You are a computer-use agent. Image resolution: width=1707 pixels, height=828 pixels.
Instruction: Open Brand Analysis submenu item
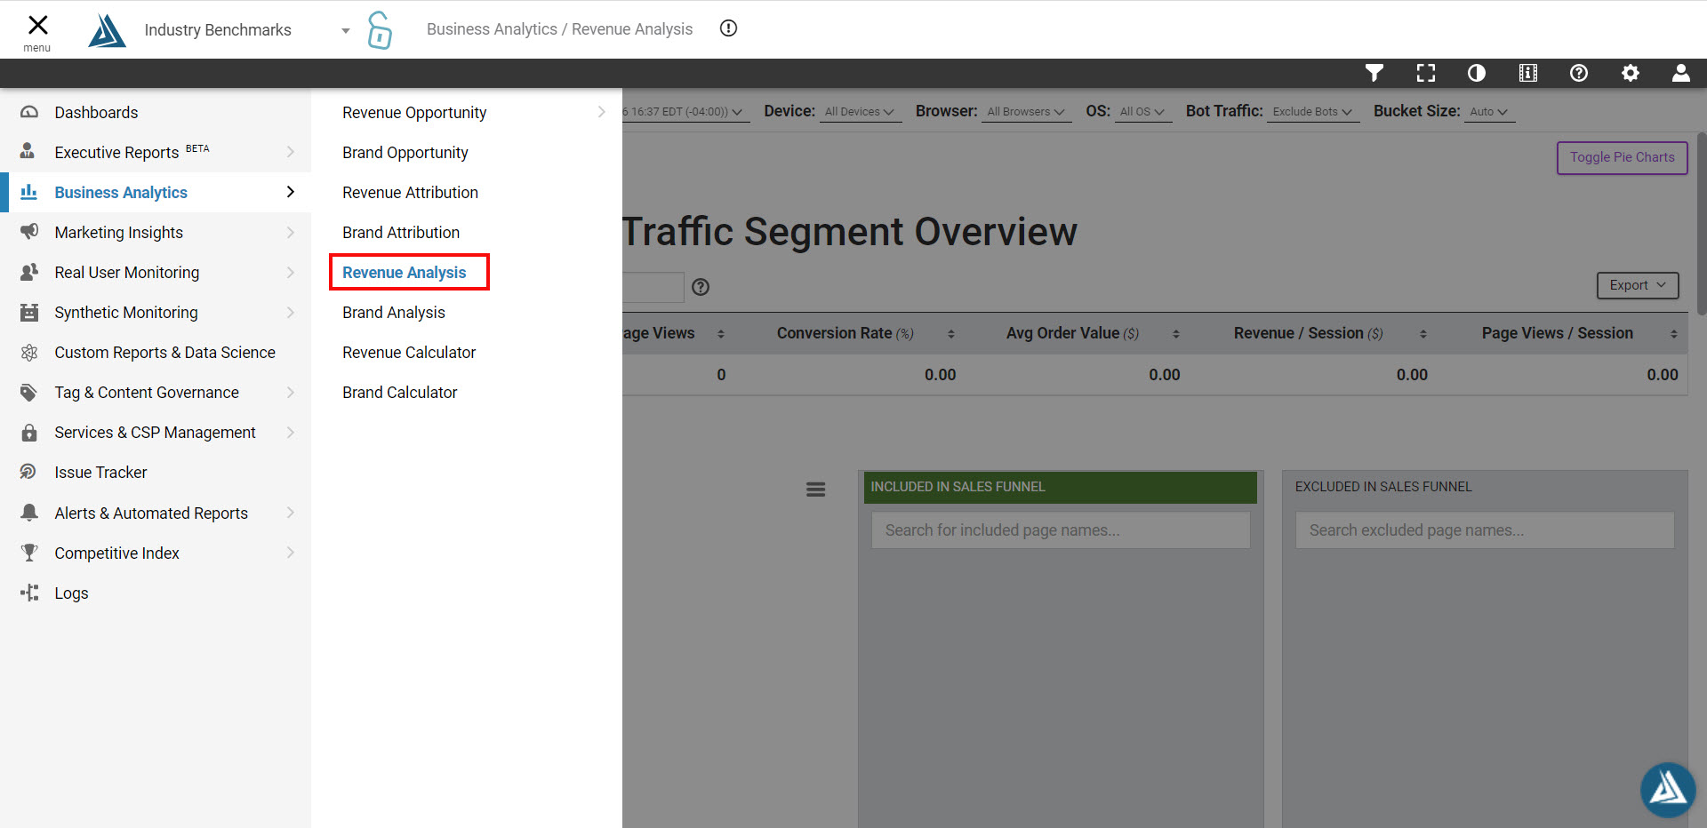click(x=394, y=313)
